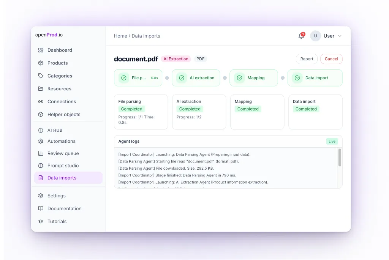Click the Live status badge

point(332,142)
